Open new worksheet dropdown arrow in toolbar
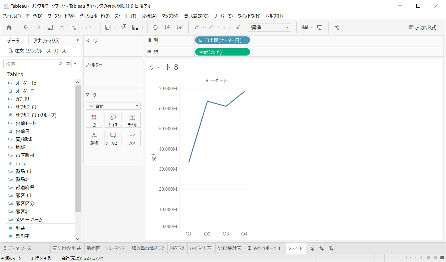446x262 pixels. (116, 27)
